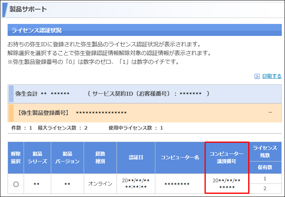The width and height of the screenshot is (285, 197).
Task: Click the 弥生会計 product heading bar
Action: [145, 94]
